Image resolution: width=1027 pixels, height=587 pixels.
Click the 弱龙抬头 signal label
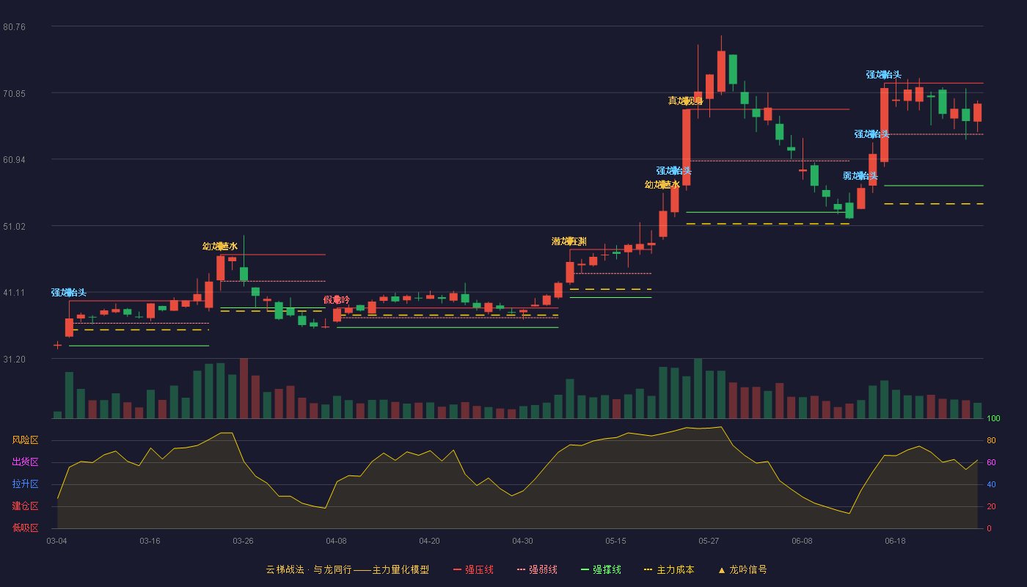click(x=860, y=176)
